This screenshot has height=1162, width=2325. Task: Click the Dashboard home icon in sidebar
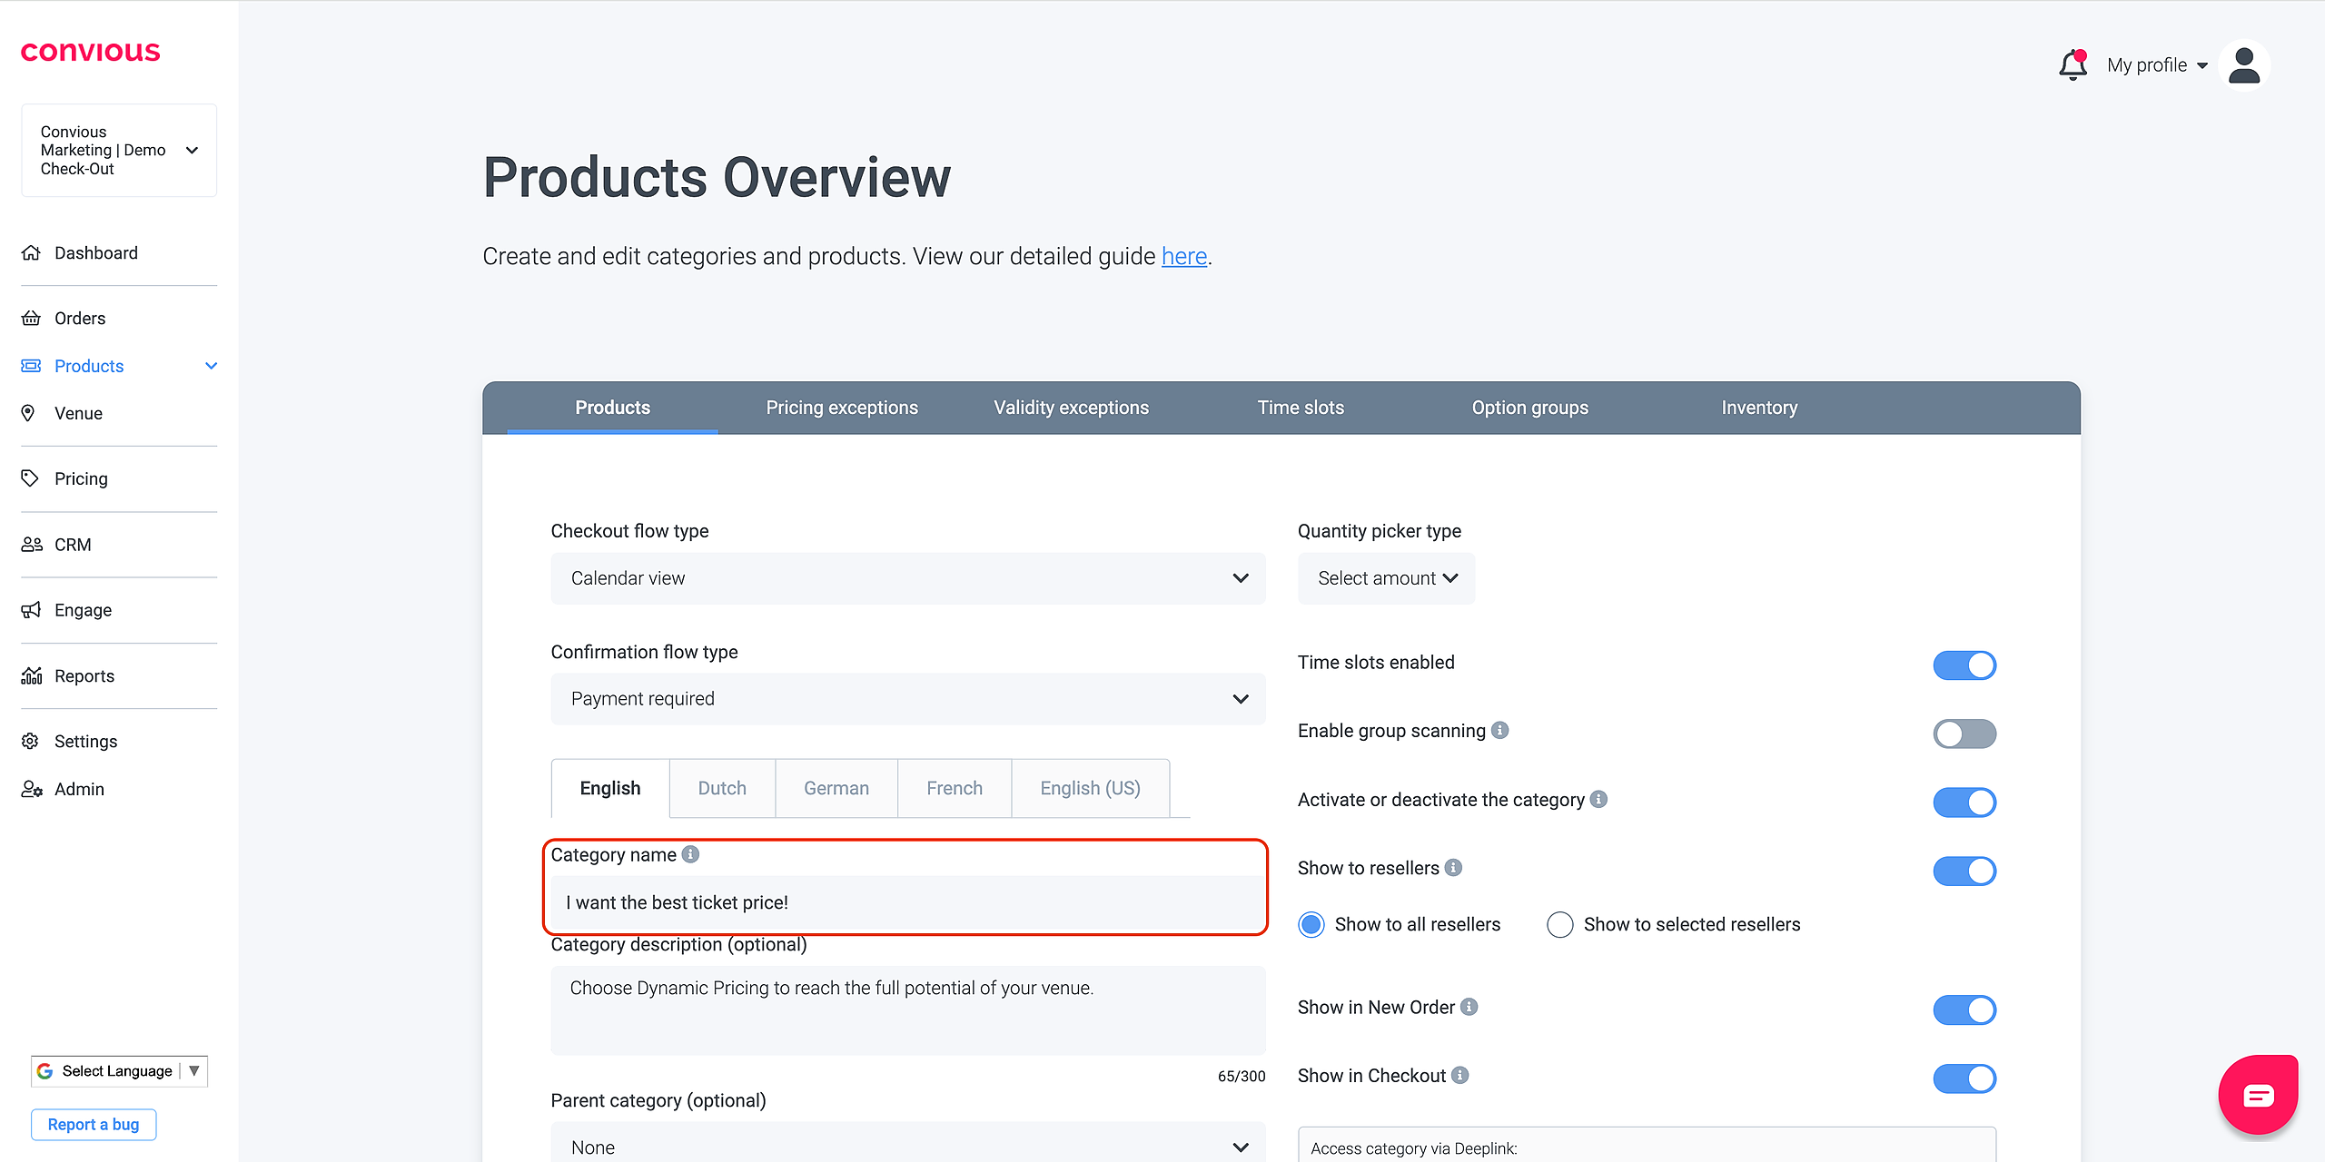click(31, 252)
